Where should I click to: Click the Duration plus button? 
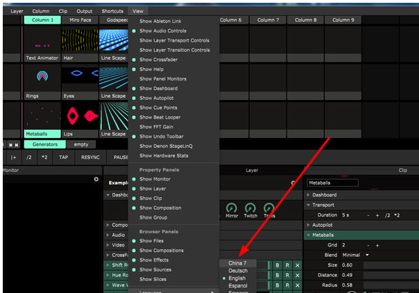tap(377, 215)
